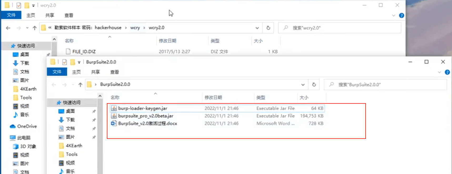Search within the wcry2.0 folder

point(340,28)
